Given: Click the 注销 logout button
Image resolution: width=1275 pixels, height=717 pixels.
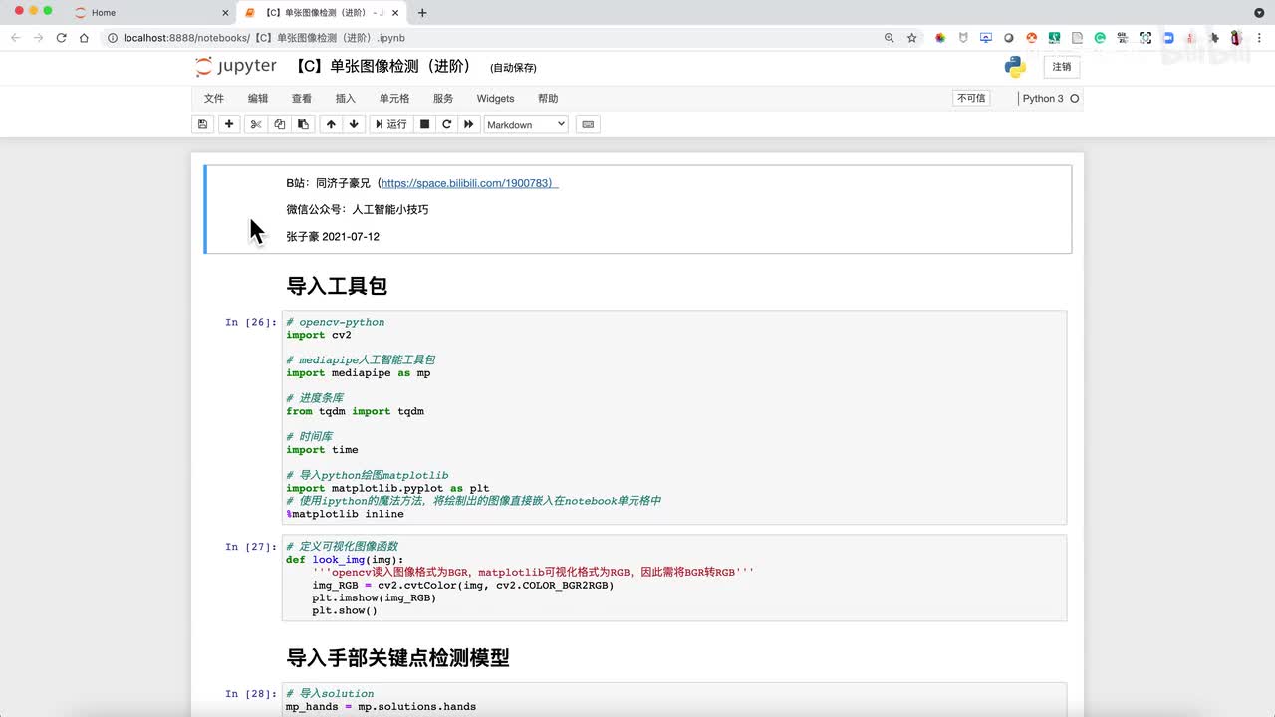Looking at the screenshot, I should click(1062, 67).
